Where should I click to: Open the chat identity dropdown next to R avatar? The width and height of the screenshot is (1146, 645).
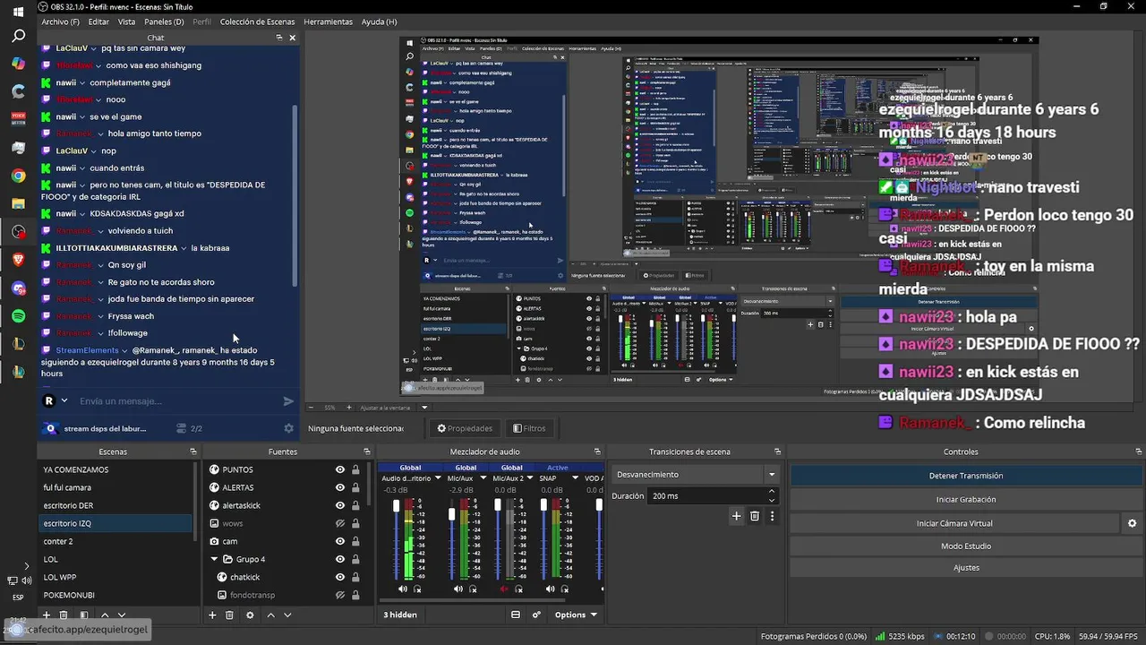tap(64, 401)
